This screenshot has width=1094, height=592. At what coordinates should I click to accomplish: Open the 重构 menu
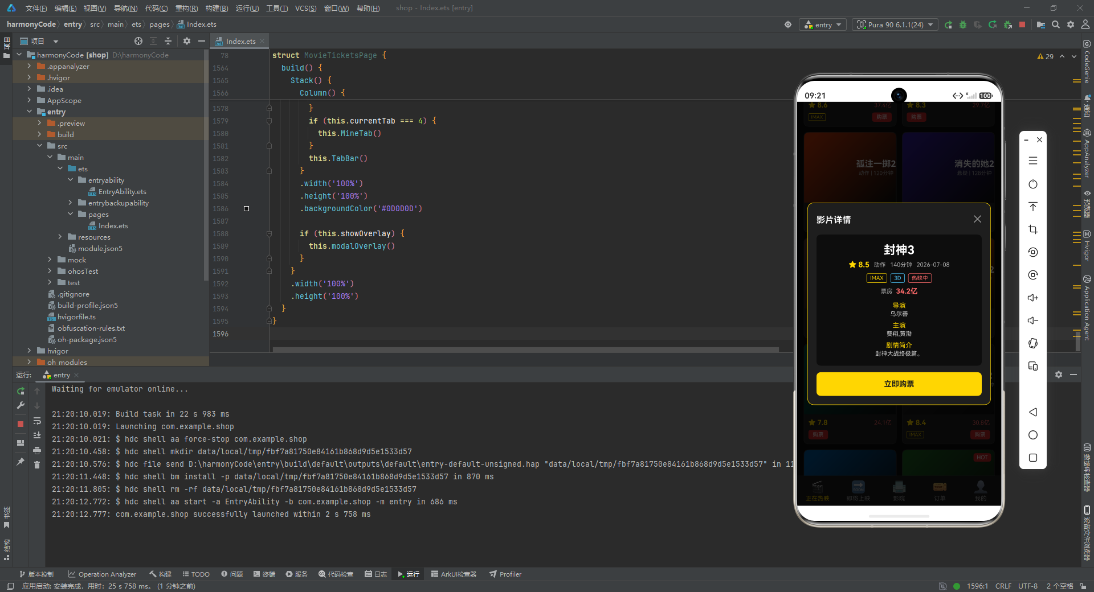(186, 8)
